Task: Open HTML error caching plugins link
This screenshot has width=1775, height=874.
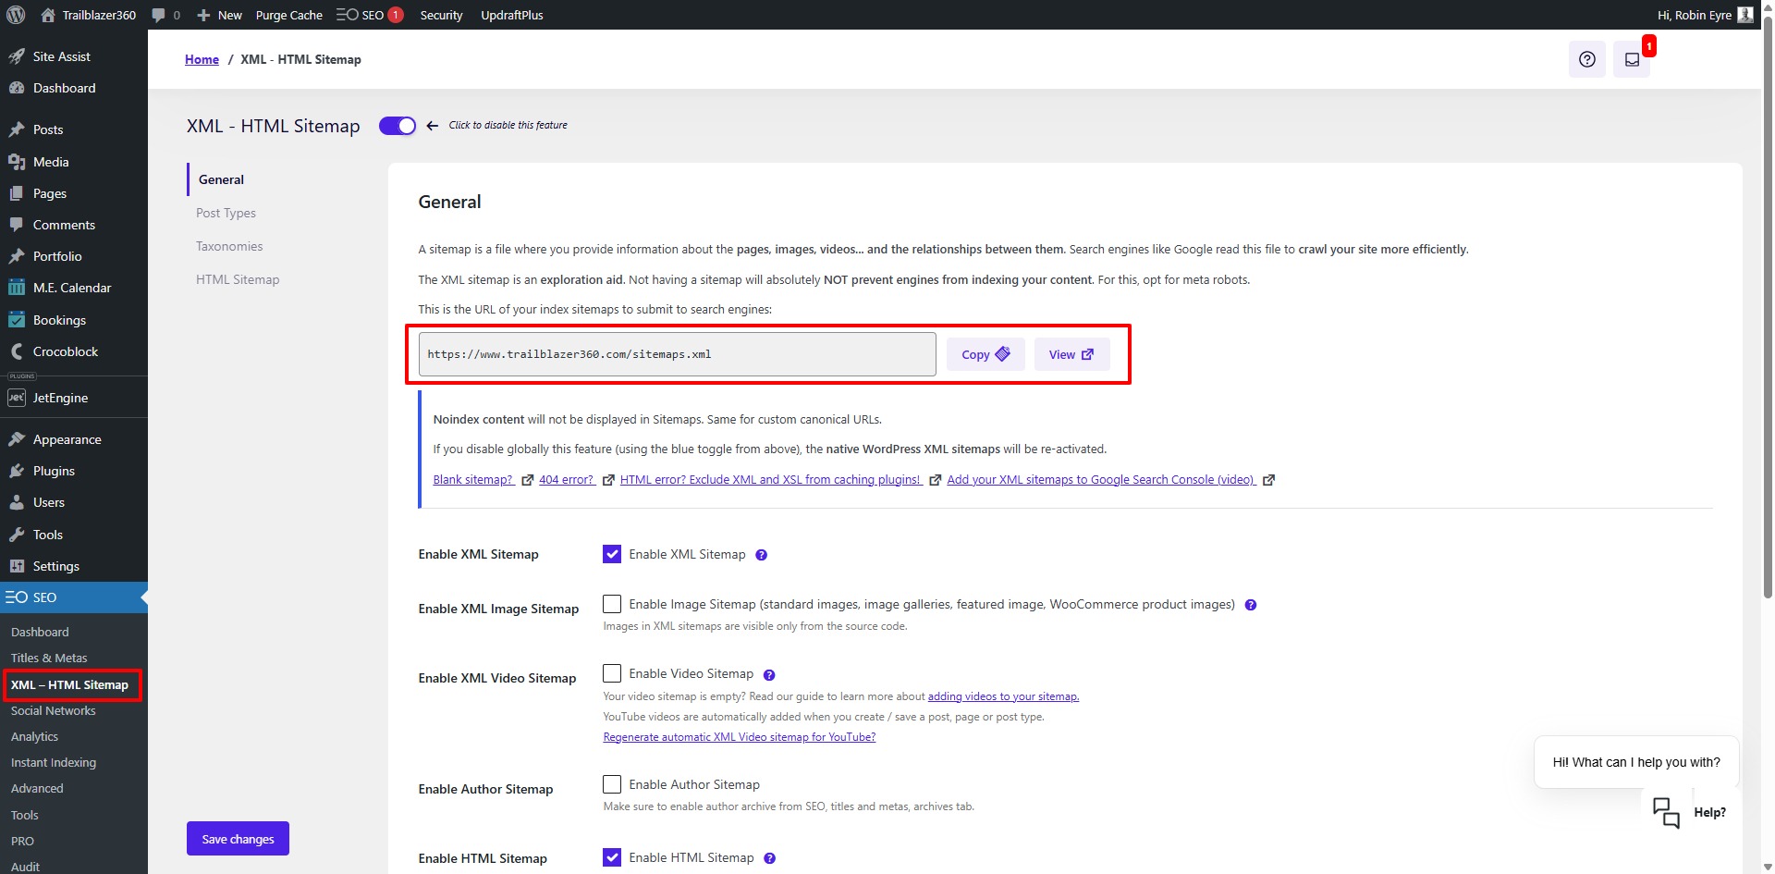Action: [x=771, y=479]
